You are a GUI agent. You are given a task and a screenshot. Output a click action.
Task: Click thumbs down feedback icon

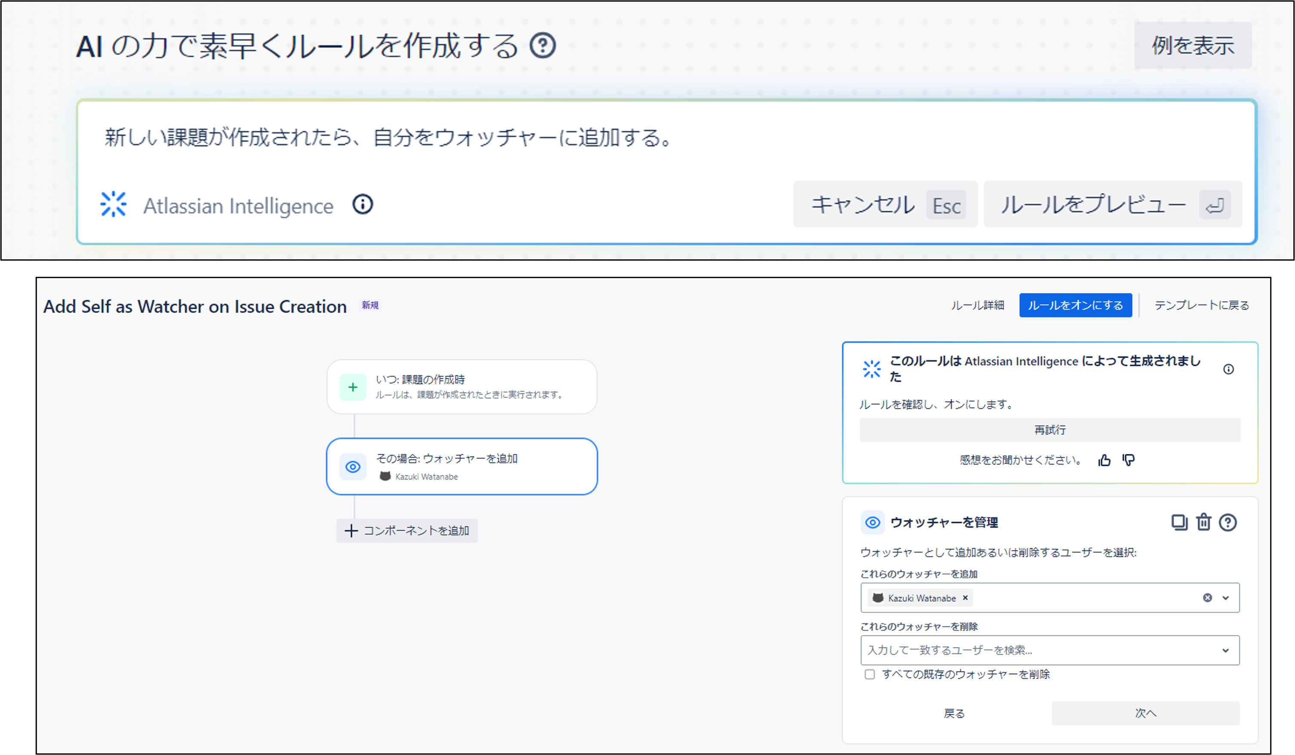pyautogui.click(x=1129, y=460)
